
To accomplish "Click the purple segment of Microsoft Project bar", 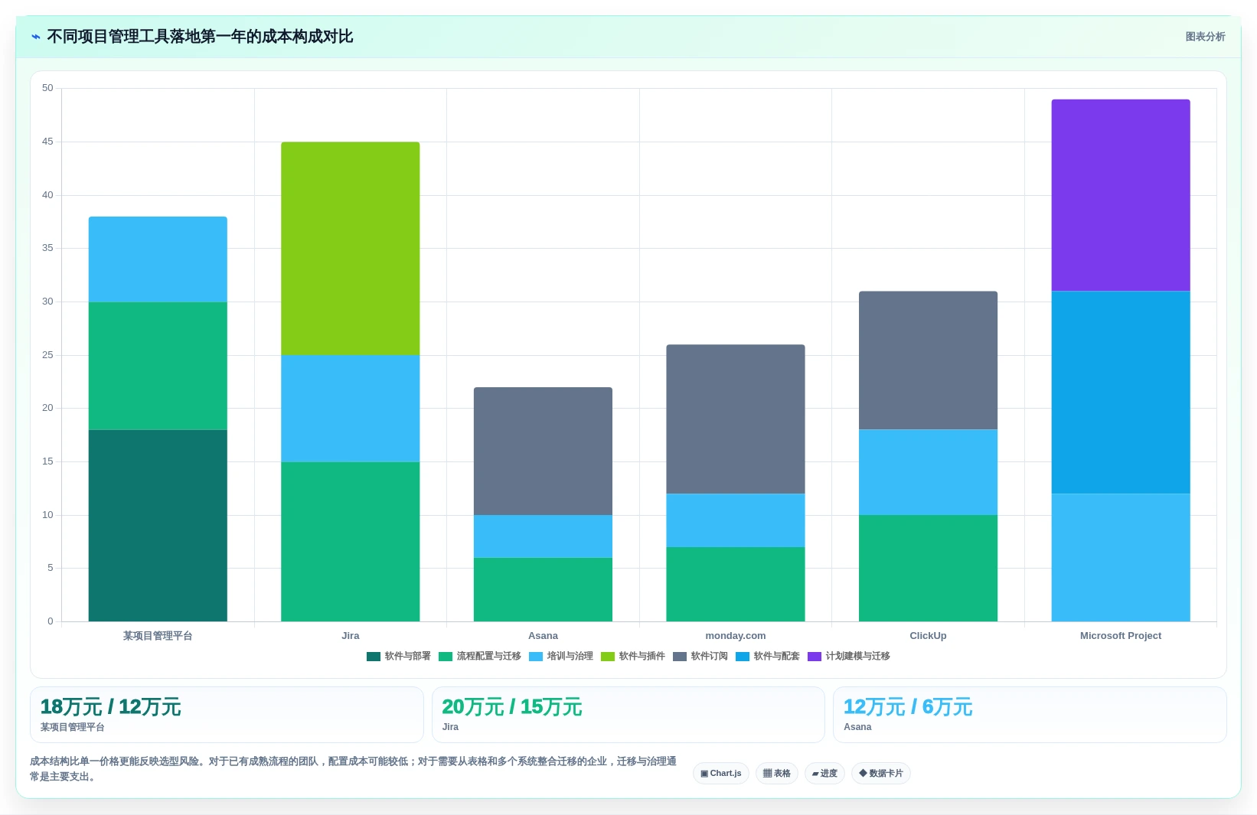I will (1121, 195).
